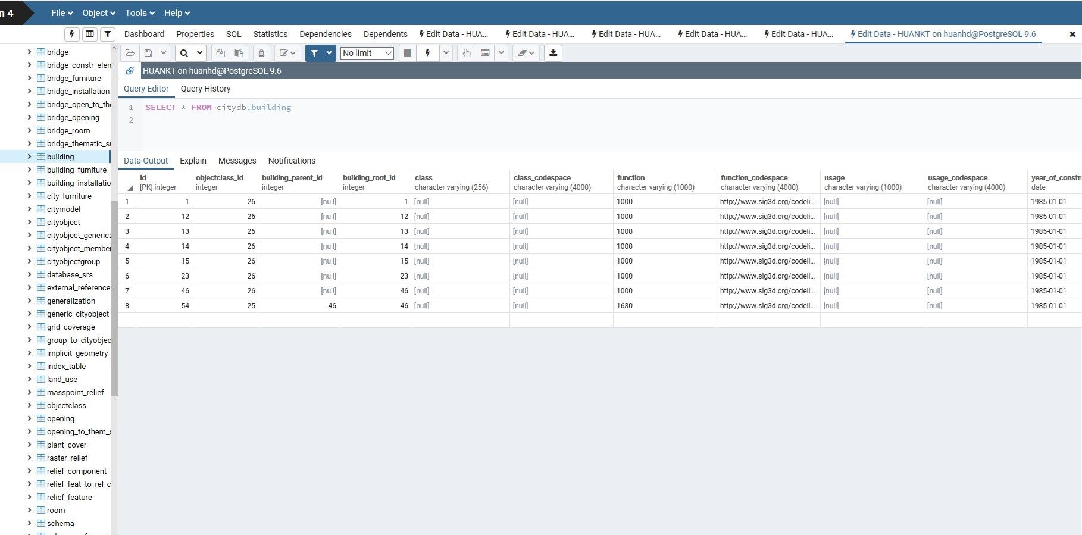Screen dimensions: 1082x535
Task: Execute query with toolbar lightning icon
Action: pos(427,53)
